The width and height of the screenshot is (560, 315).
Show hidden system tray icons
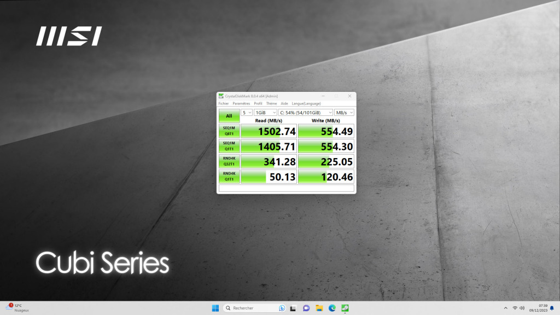coord(505,308)
